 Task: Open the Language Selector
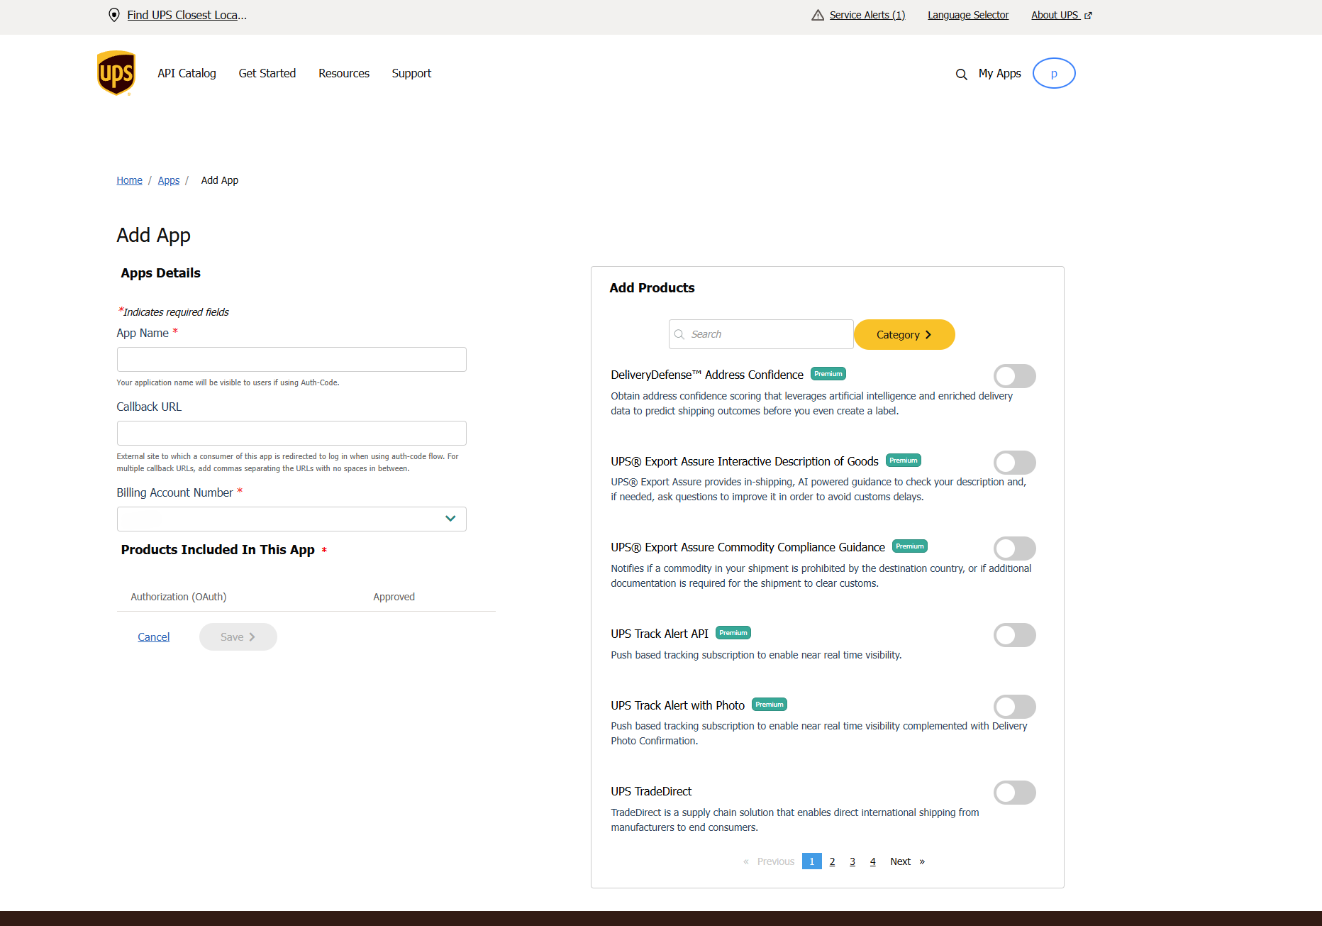tap(968, 15)
